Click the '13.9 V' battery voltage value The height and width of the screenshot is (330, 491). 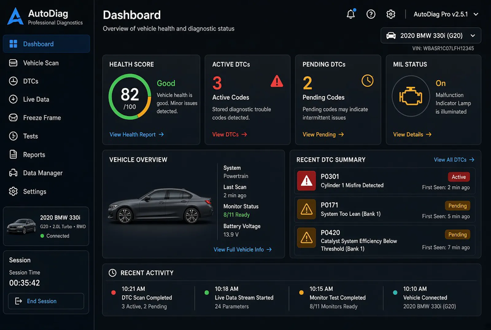pyautogui.click(x=231, y=234)
